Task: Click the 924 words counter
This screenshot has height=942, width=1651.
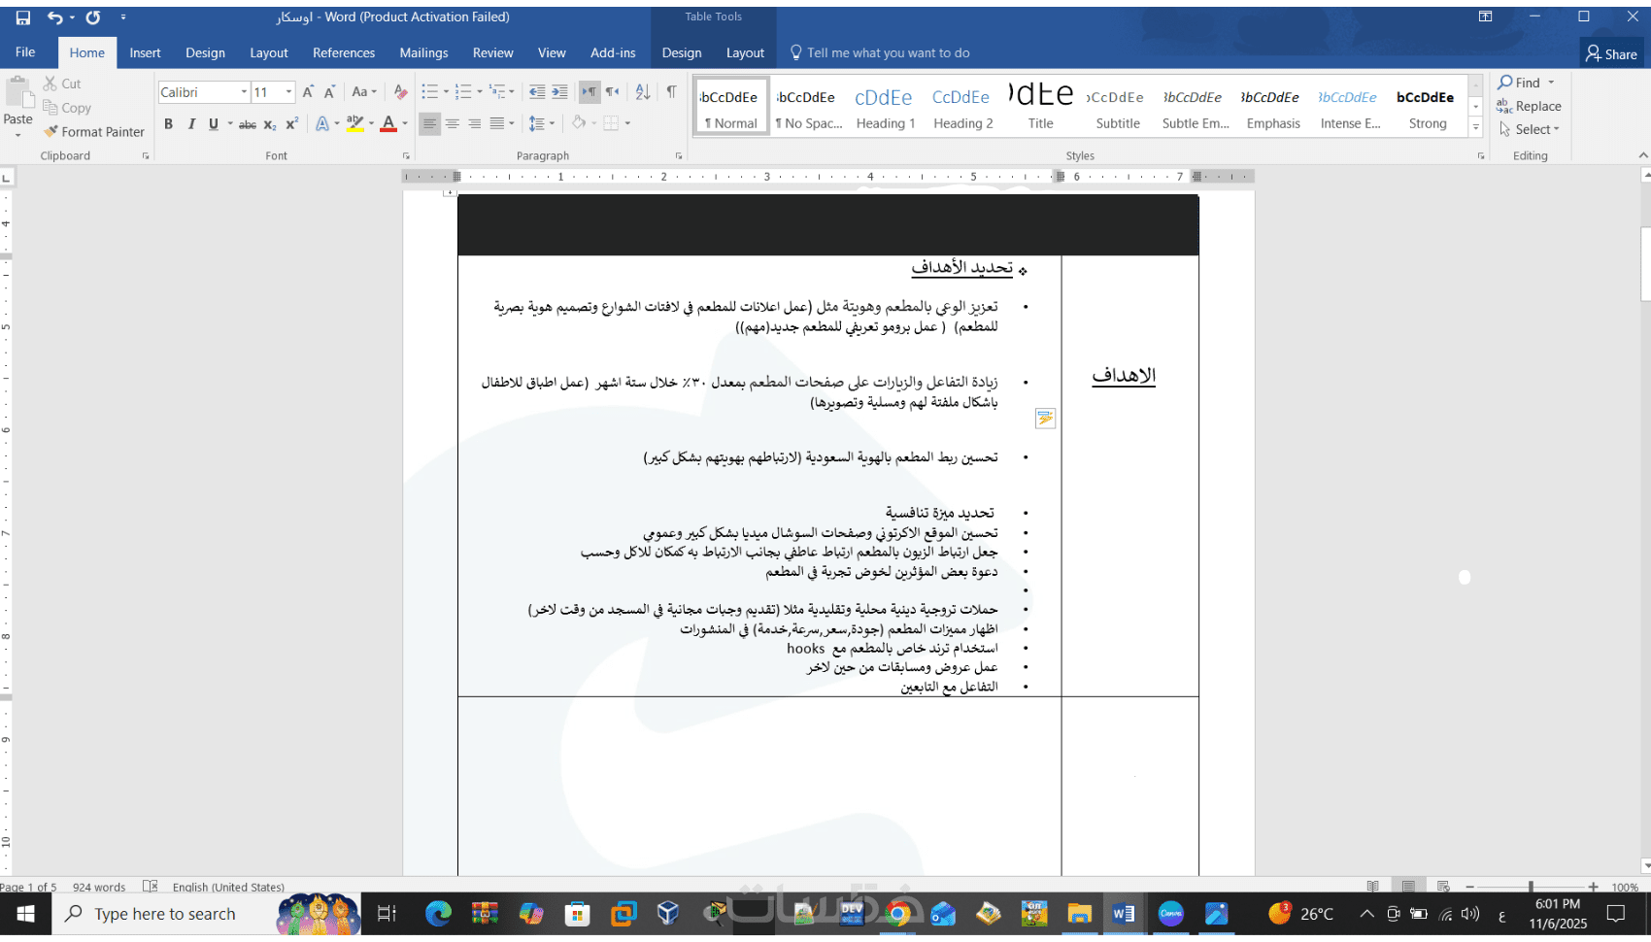Action: (99, 887)
